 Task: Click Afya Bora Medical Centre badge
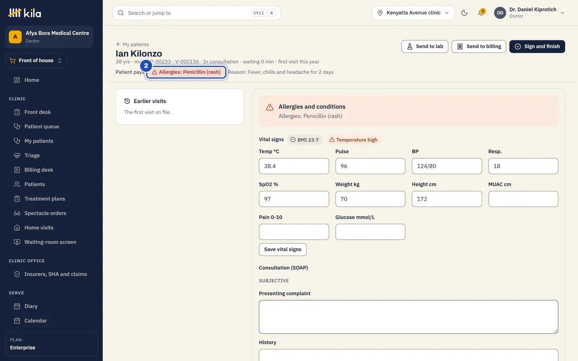coord(49,37)
